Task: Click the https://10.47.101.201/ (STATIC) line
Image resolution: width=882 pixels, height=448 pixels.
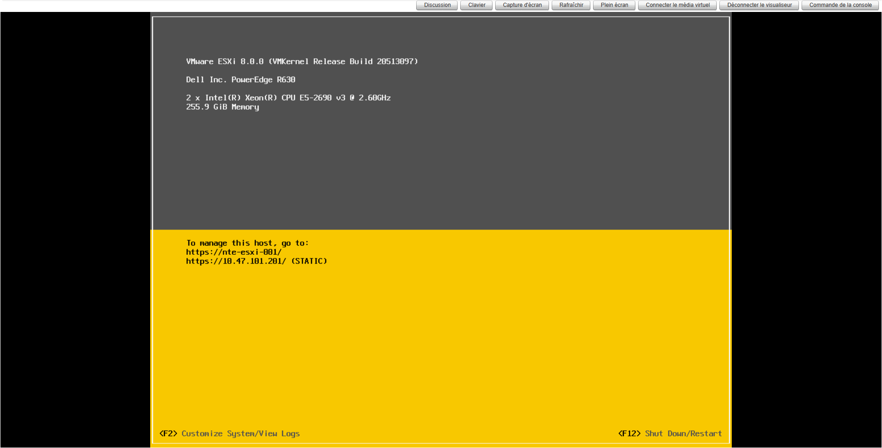Action: pyautogui.click(x=256, y=261)
